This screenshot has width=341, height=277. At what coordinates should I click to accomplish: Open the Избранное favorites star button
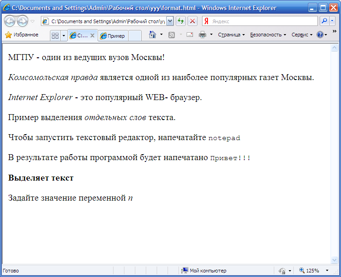[x=21, y=35]
